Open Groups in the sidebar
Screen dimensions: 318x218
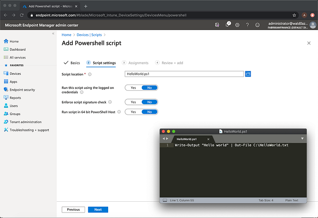click(12, 114)
